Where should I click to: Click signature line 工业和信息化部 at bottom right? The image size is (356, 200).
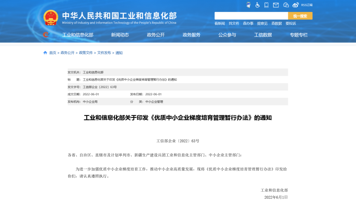click(x=274, y=190)
